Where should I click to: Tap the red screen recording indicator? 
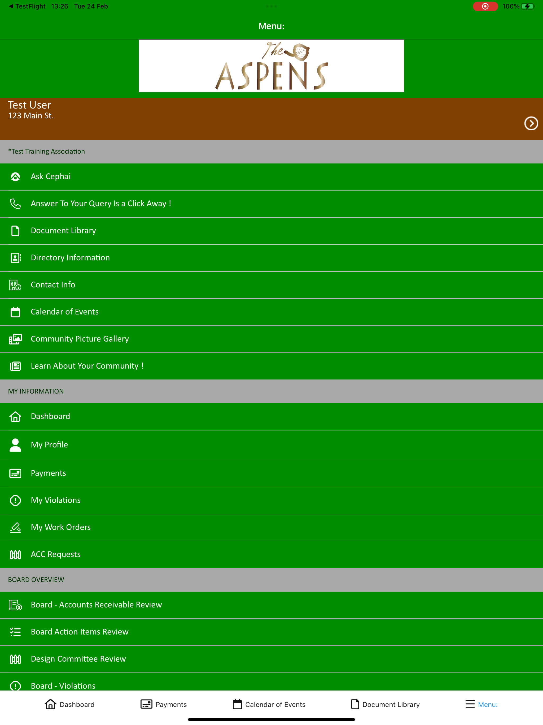[485, 6]
